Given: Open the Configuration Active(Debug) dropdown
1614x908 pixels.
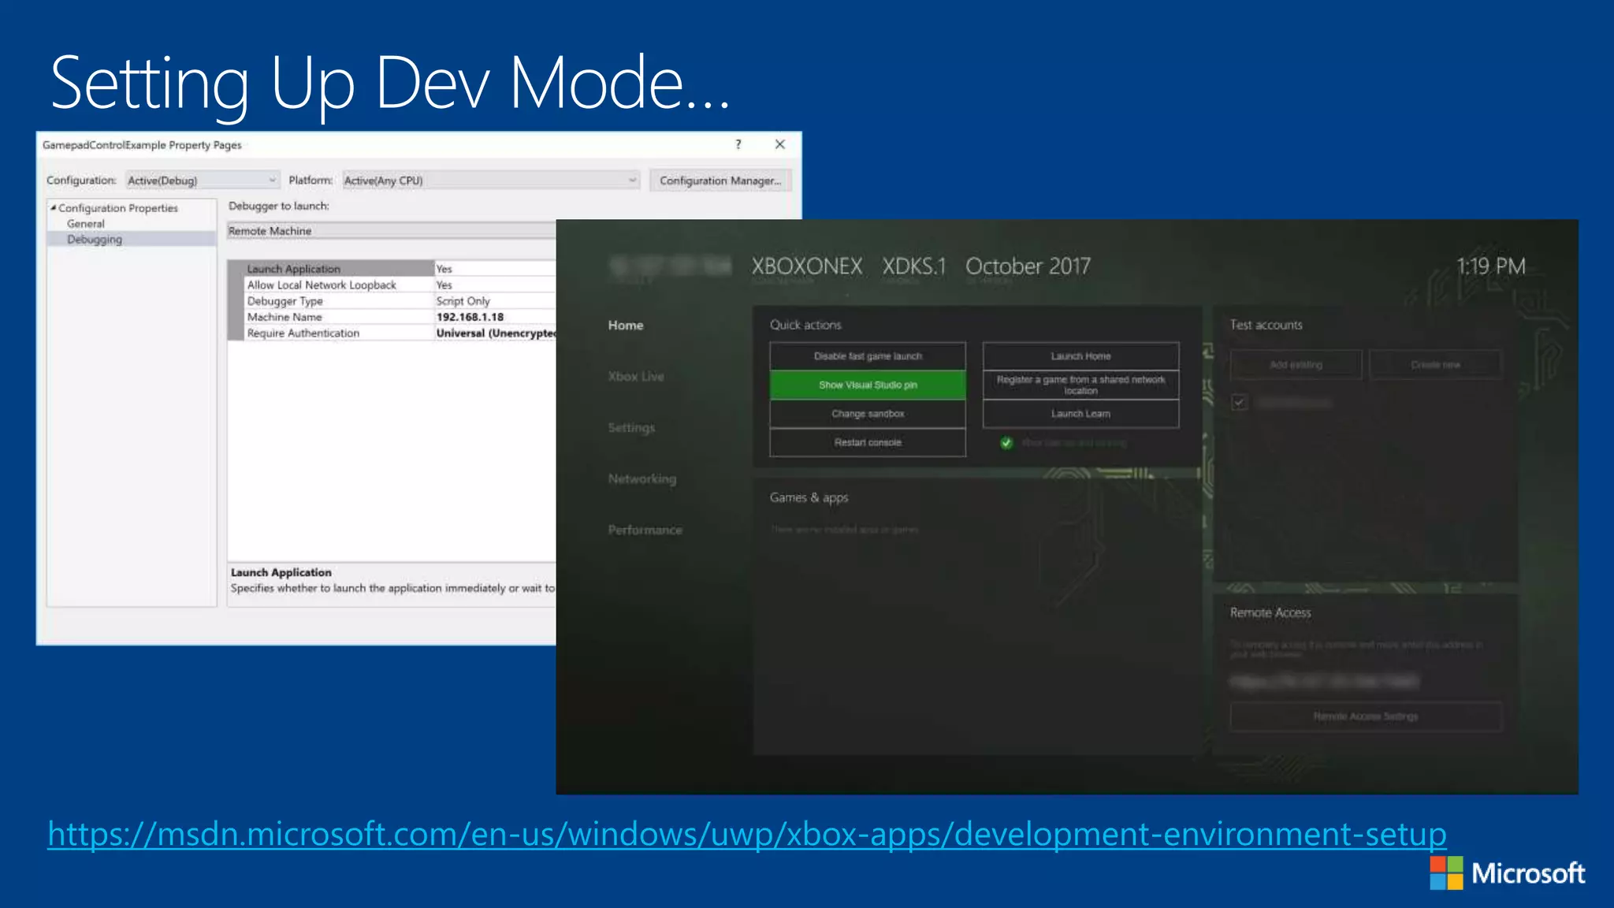Looking at the screenshot, I should (203, 180).
